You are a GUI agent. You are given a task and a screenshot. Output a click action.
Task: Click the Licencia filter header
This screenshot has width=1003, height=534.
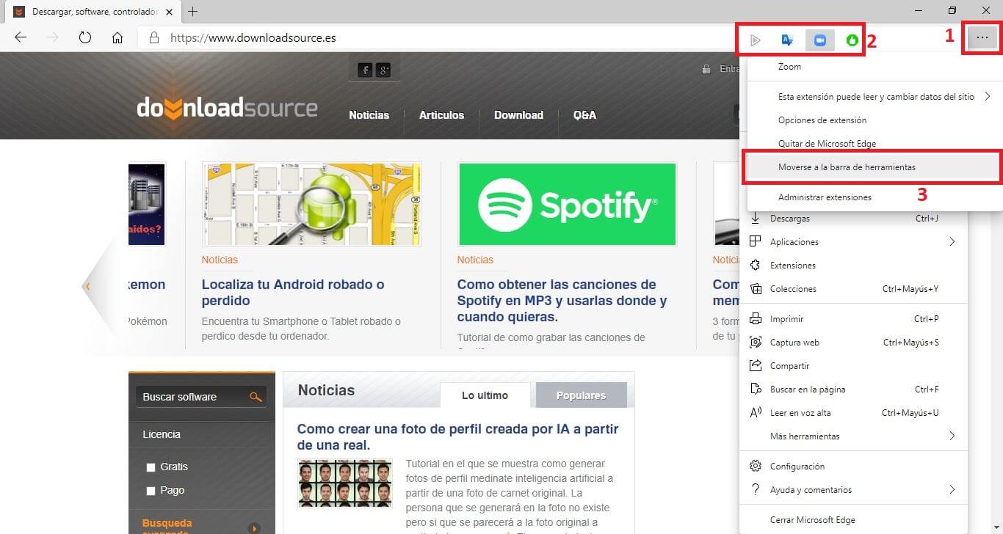click(162, 434)
